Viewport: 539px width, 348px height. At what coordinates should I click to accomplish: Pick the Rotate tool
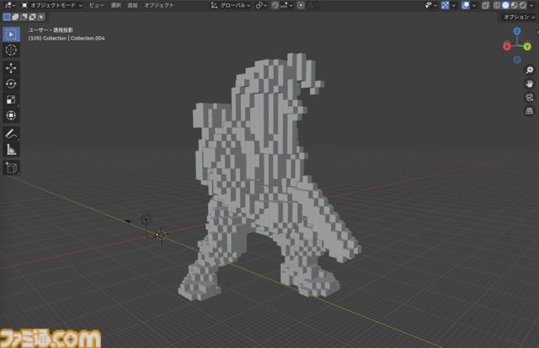(11, 84)
